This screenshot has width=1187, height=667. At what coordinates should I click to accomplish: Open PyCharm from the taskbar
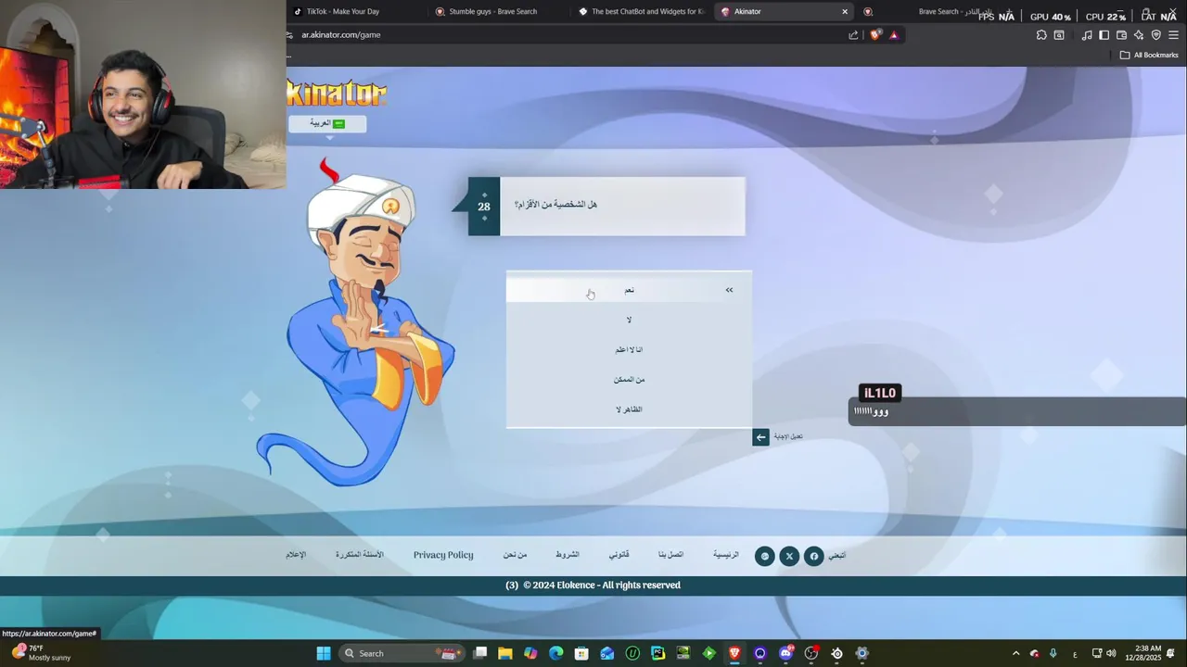[657, 653]
